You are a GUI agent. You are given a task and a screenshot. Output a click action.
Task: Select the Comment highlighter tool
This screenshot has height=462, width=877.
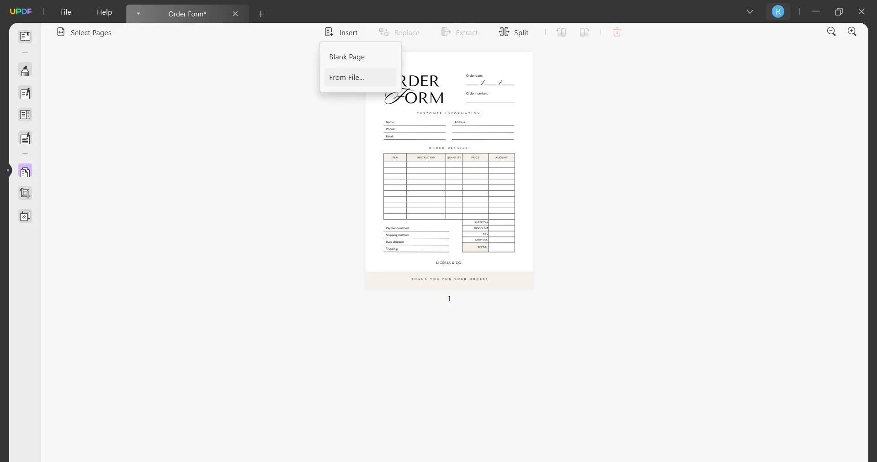coord(25,71)
